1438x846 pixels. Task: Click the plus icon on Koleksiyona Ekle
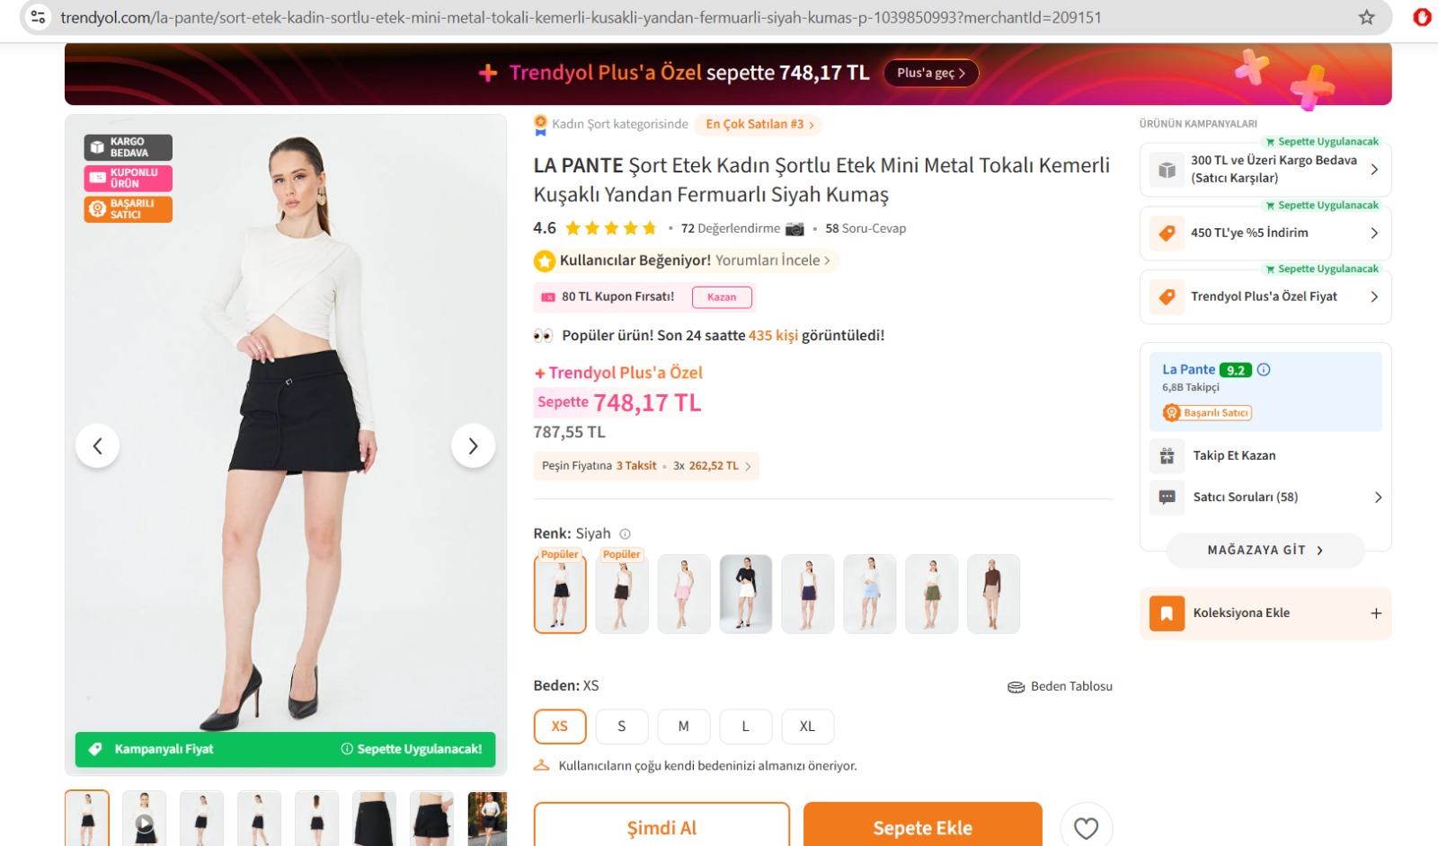point(1376,613)
